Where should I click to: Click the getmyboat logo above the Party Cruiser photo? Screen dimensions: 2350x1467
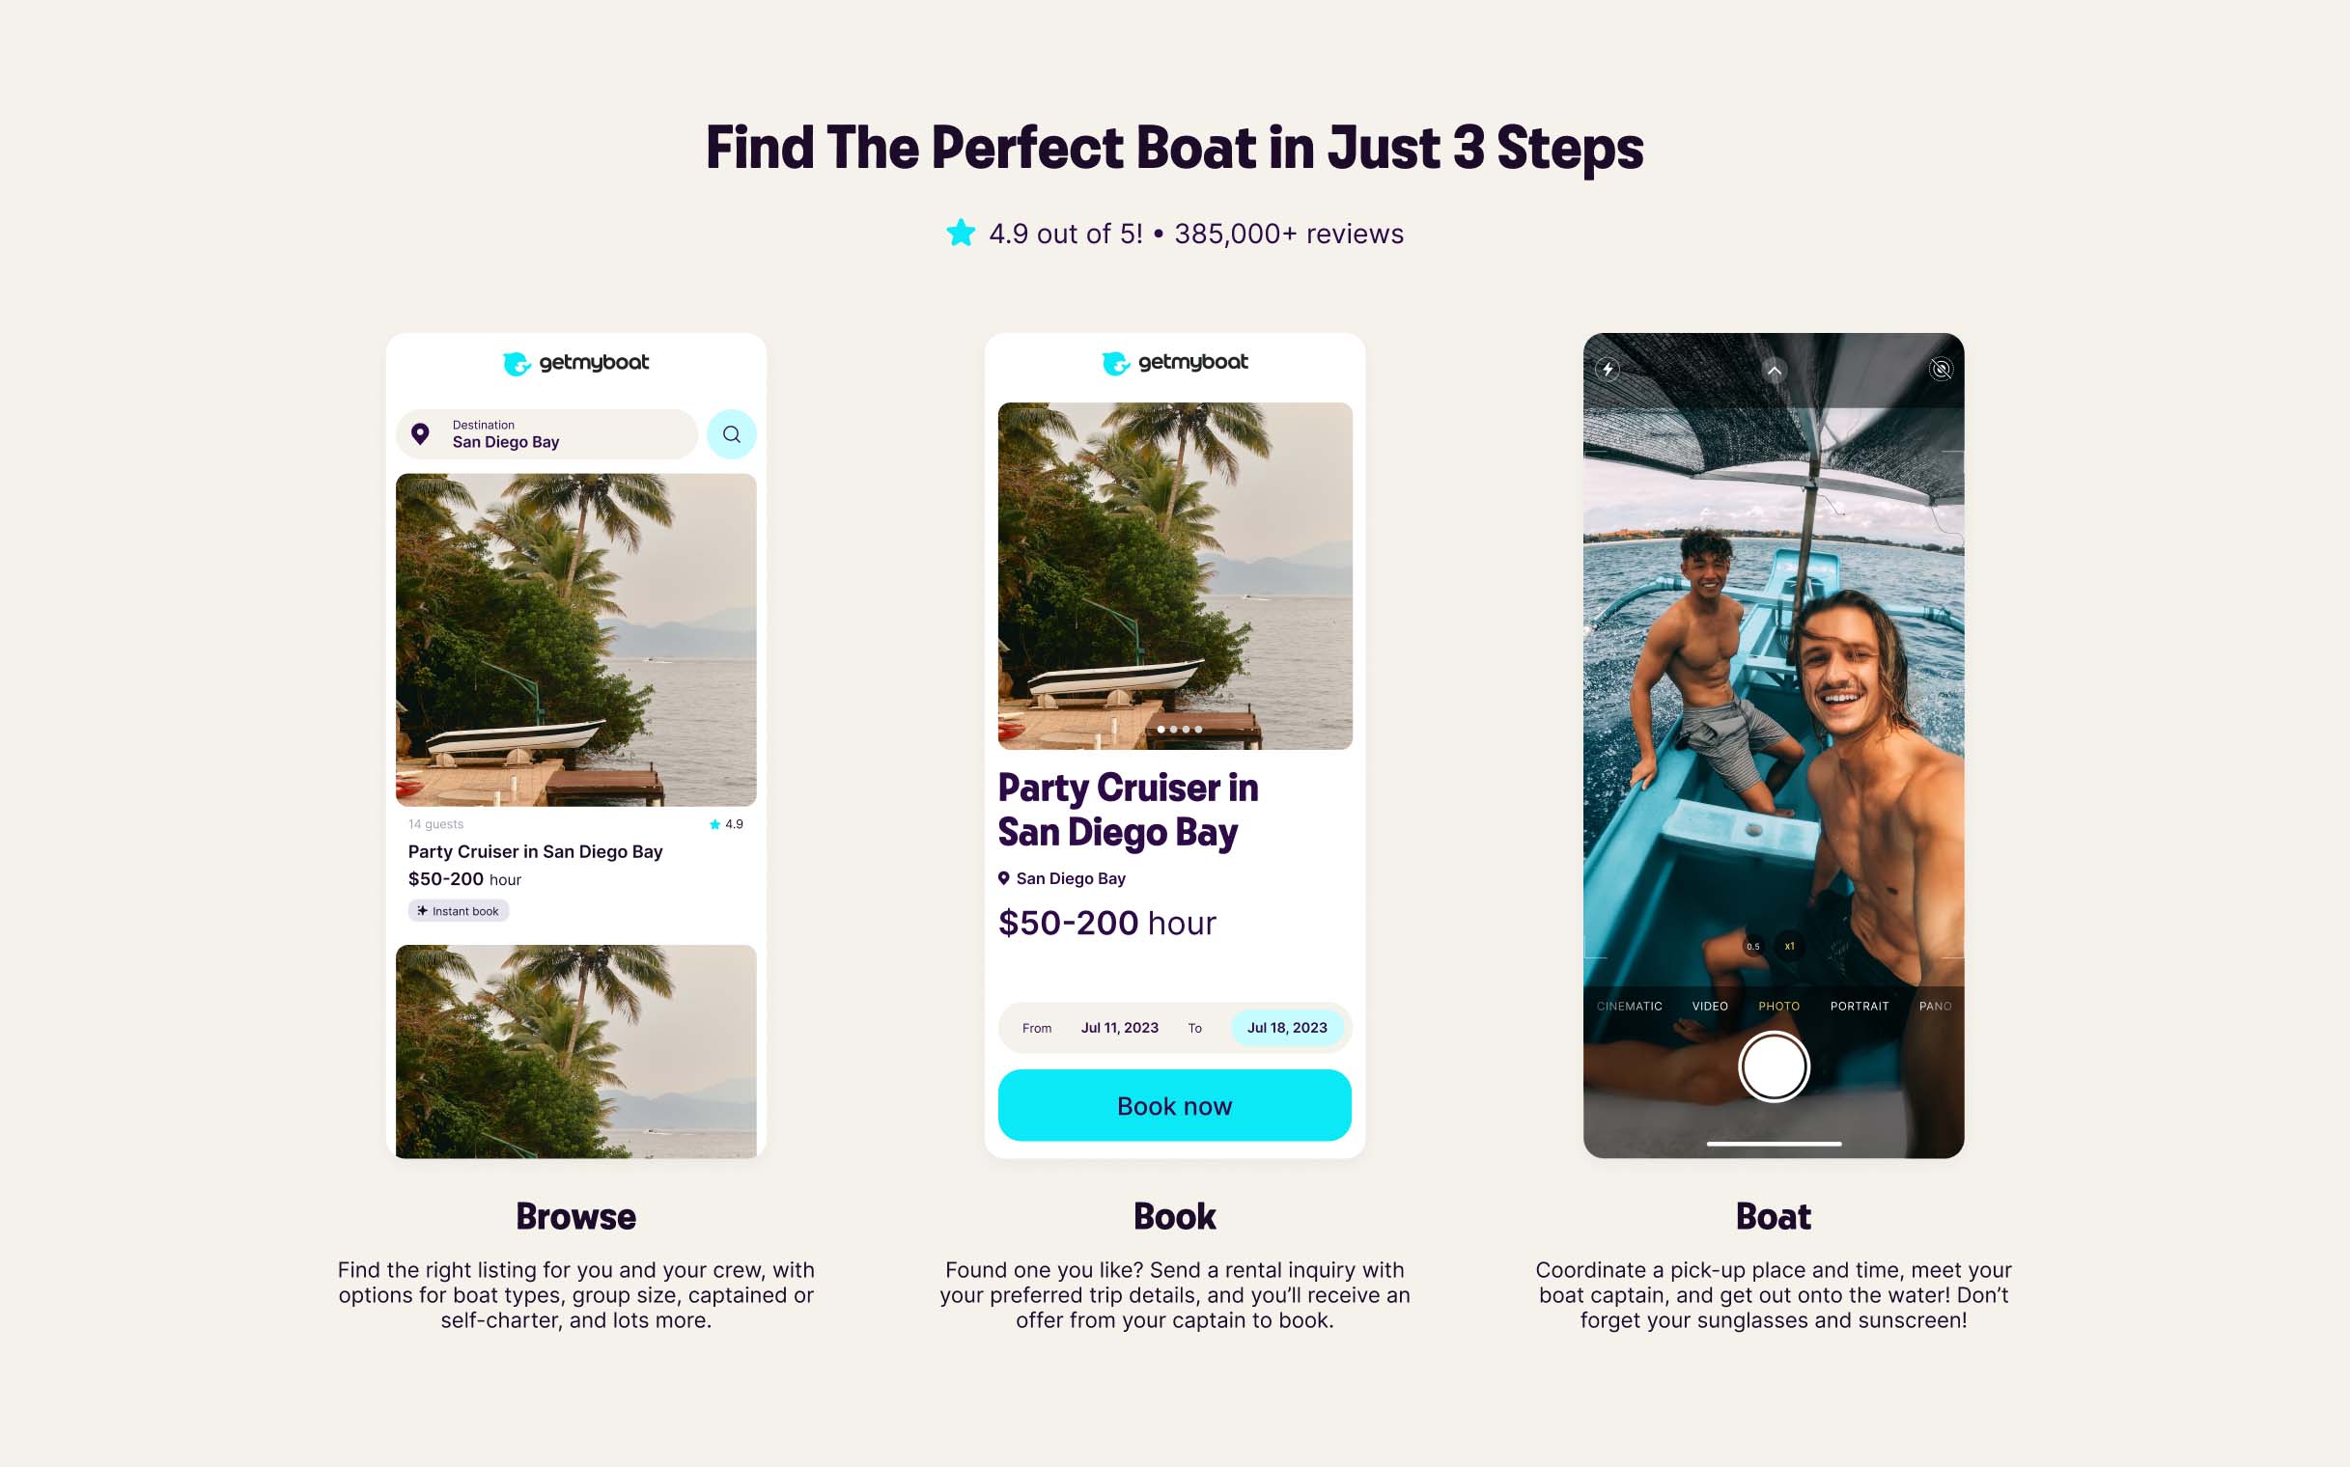[x=1174, y=363]
